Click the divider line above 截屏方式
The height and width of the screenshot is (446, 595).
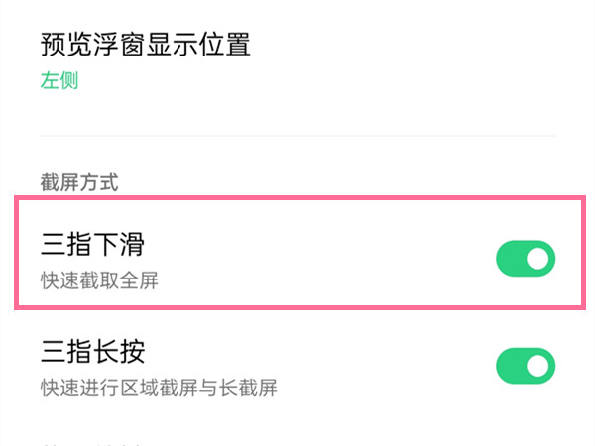point(297,136)
